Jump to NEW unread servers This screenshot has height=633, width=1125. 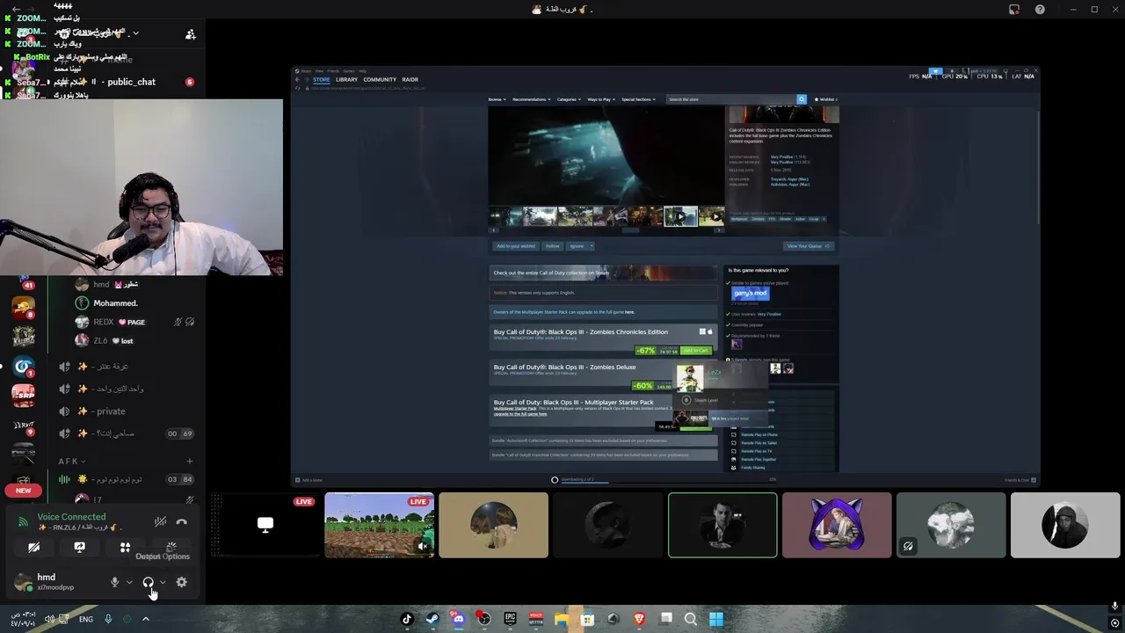pos(24,491)
